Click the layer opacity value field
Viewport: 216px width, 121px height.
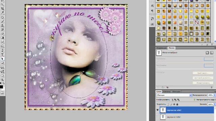pos(210,95)
